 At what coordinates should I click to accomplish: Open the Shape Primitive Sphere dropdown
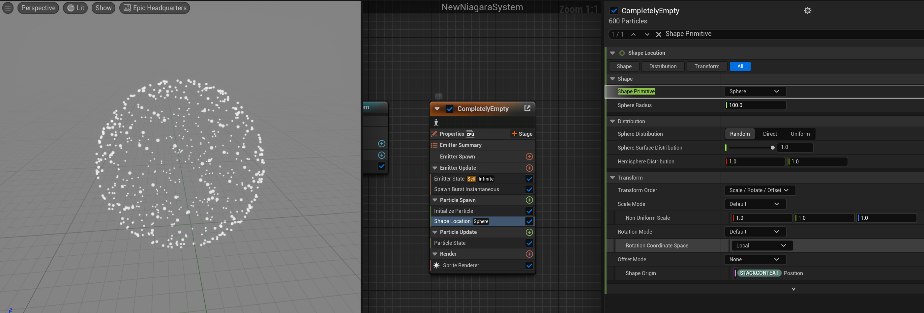tap(755, 91)
